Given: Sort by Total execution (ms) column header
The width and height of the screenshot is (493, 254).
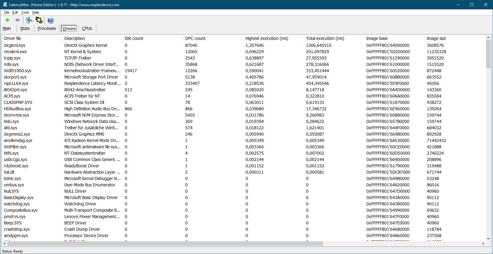Looking at the screenshot, I should (x=334, y=38).
